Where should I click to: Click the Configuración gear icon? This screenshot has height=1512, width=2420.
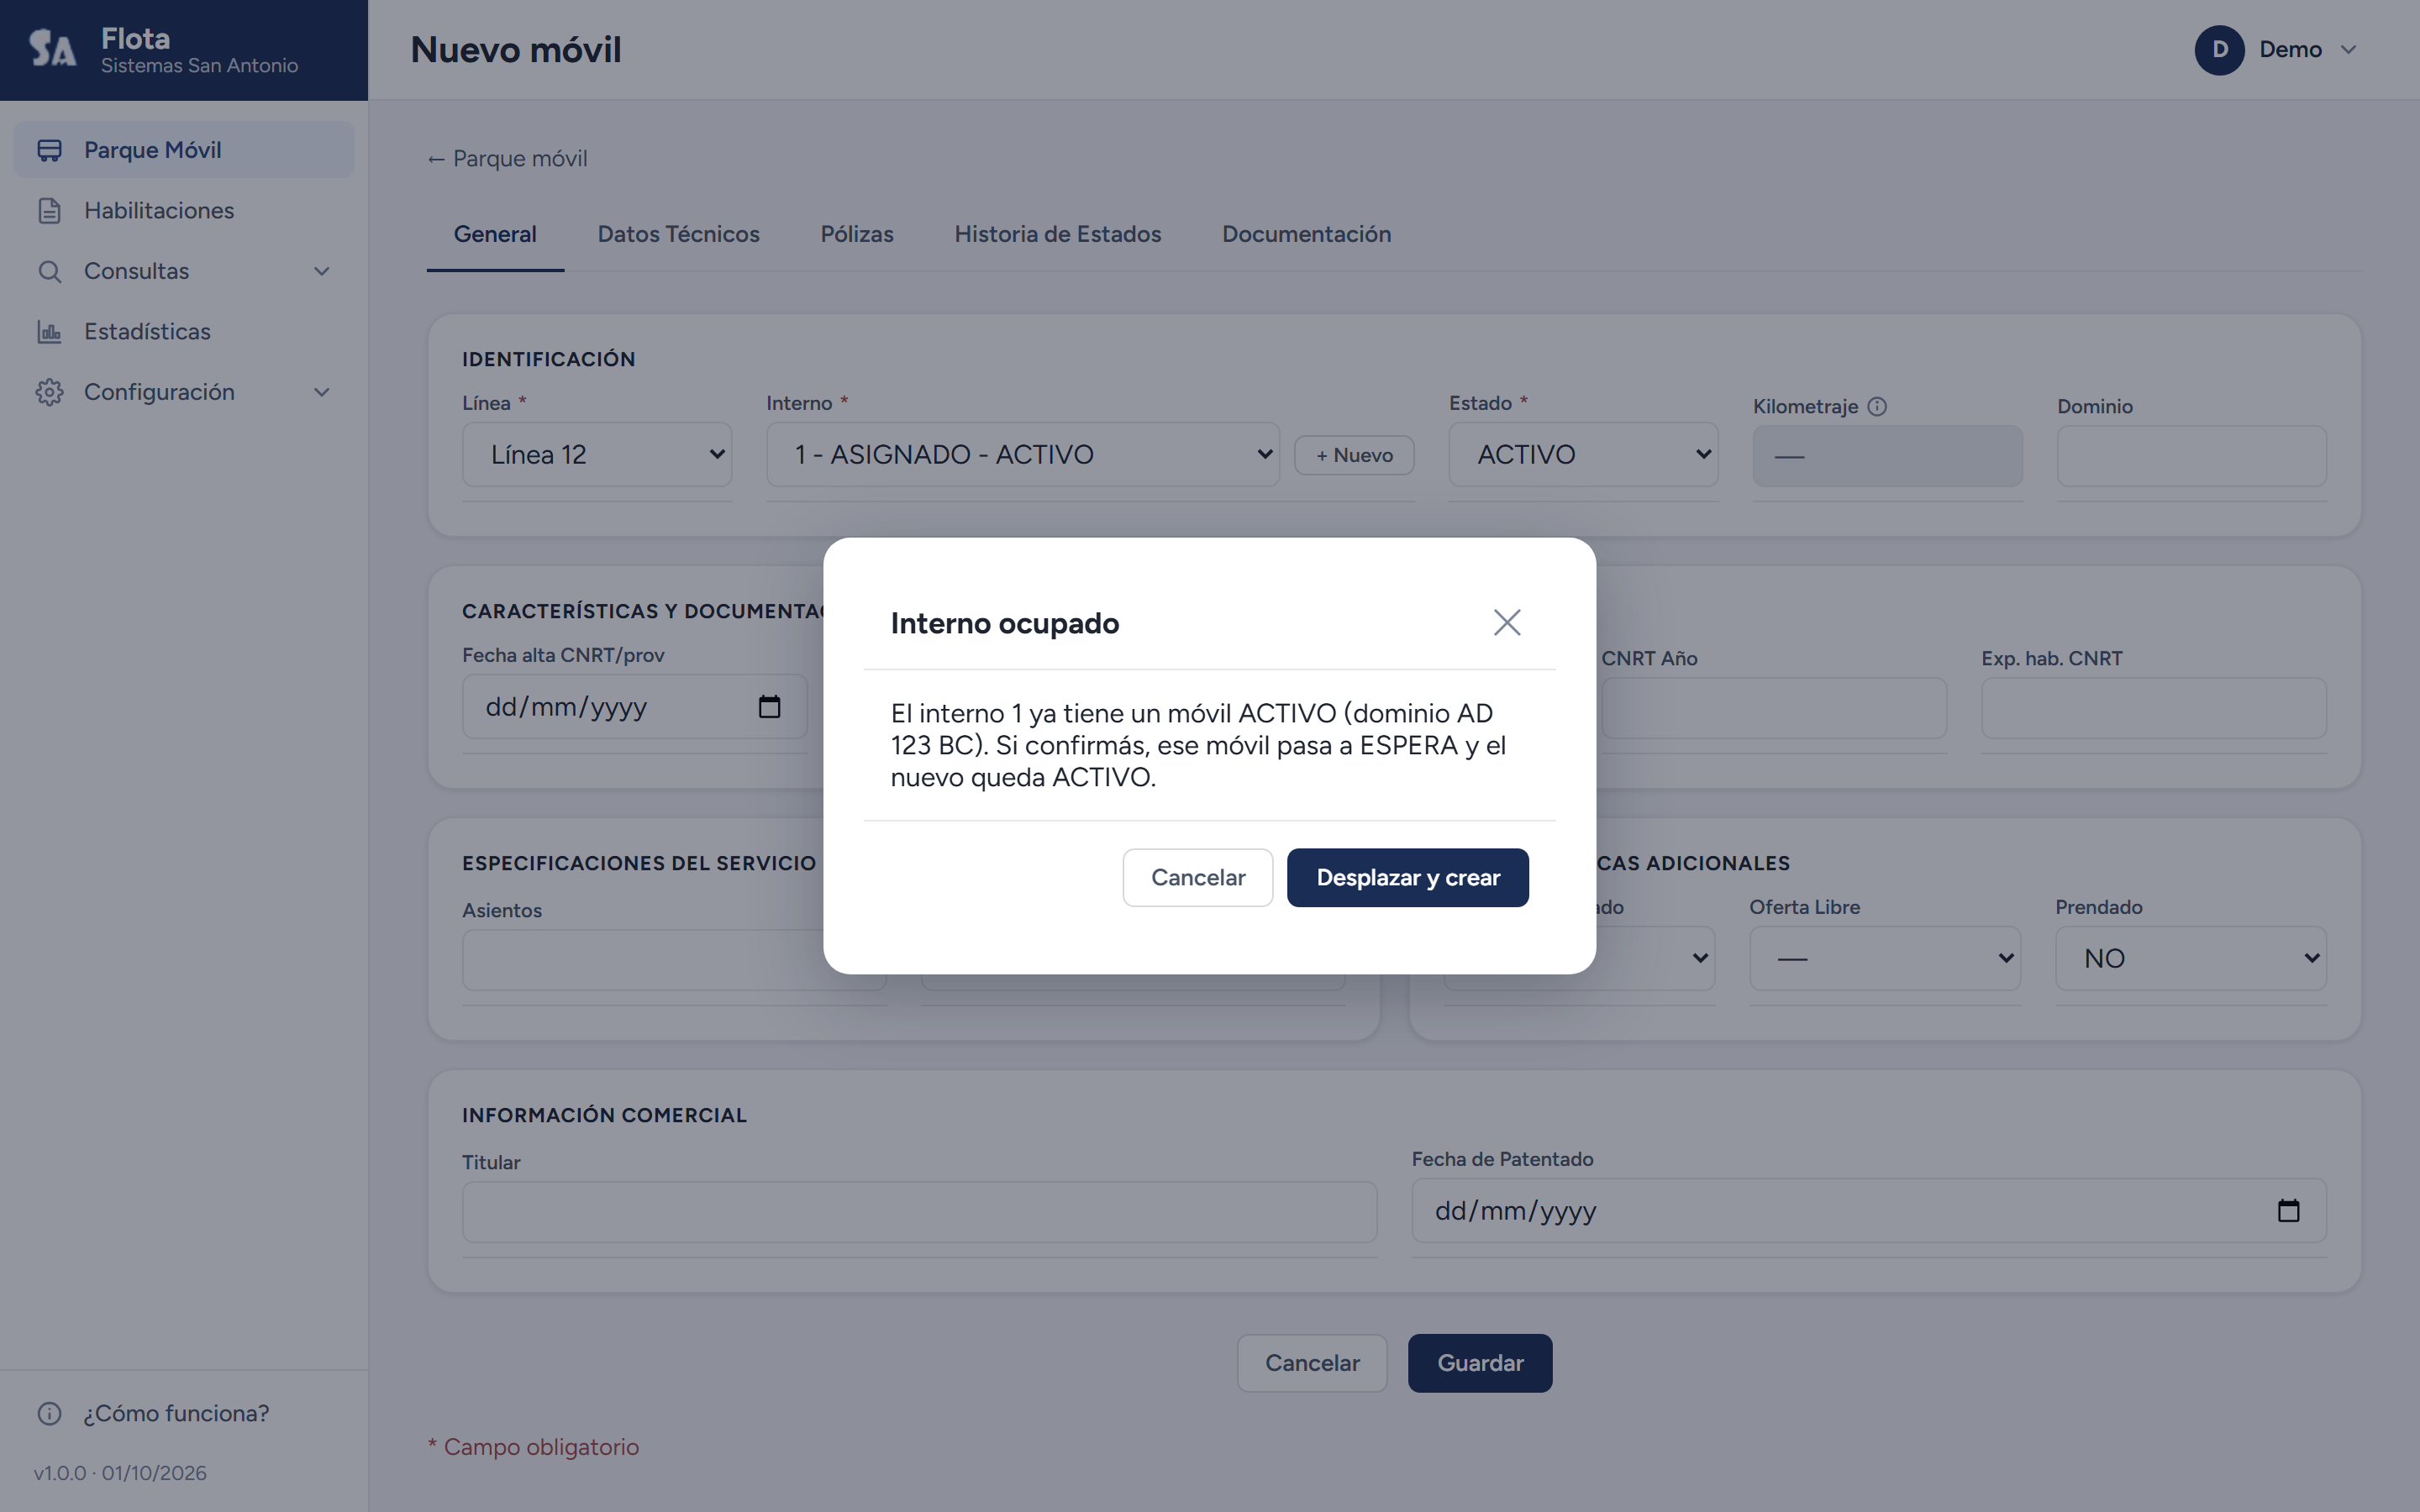[x=49, y=392]
